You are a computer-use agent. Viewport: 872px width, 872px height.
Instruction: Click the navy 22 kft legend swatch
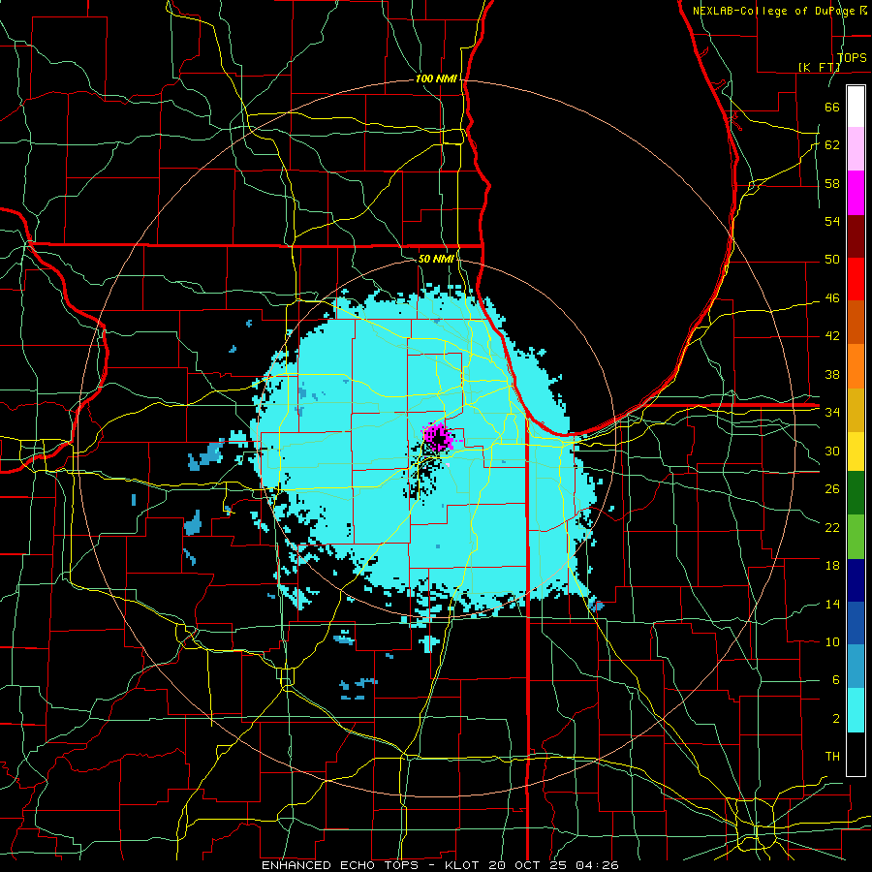[x=856, y=580]
